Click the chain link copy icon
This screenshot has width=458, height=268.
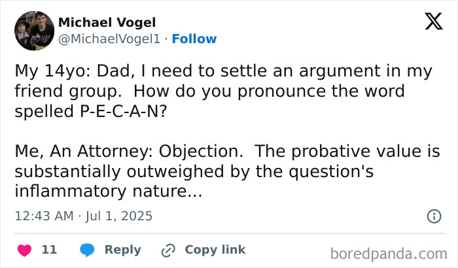tap(167, 250)
